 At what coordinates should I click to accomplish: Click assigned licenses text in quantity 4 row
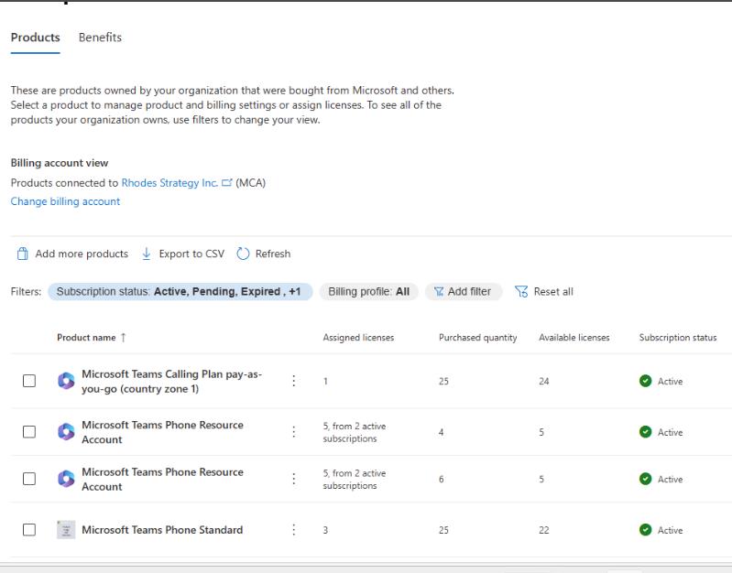[355, 432]
